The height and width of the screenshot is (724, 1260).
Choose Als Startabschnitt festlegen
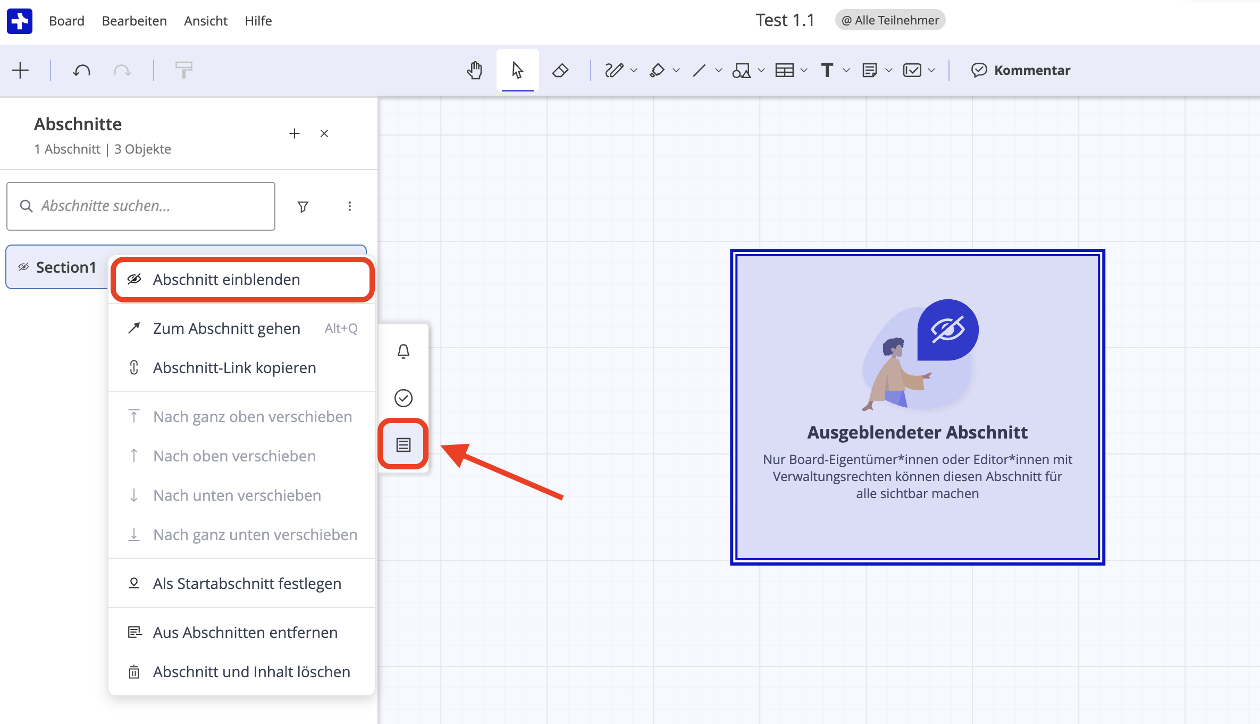pyautogui.click(x=242, y=584)
